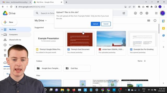Open Chrome three-dot menu
The image size is (167, 93).
[164, 7]
